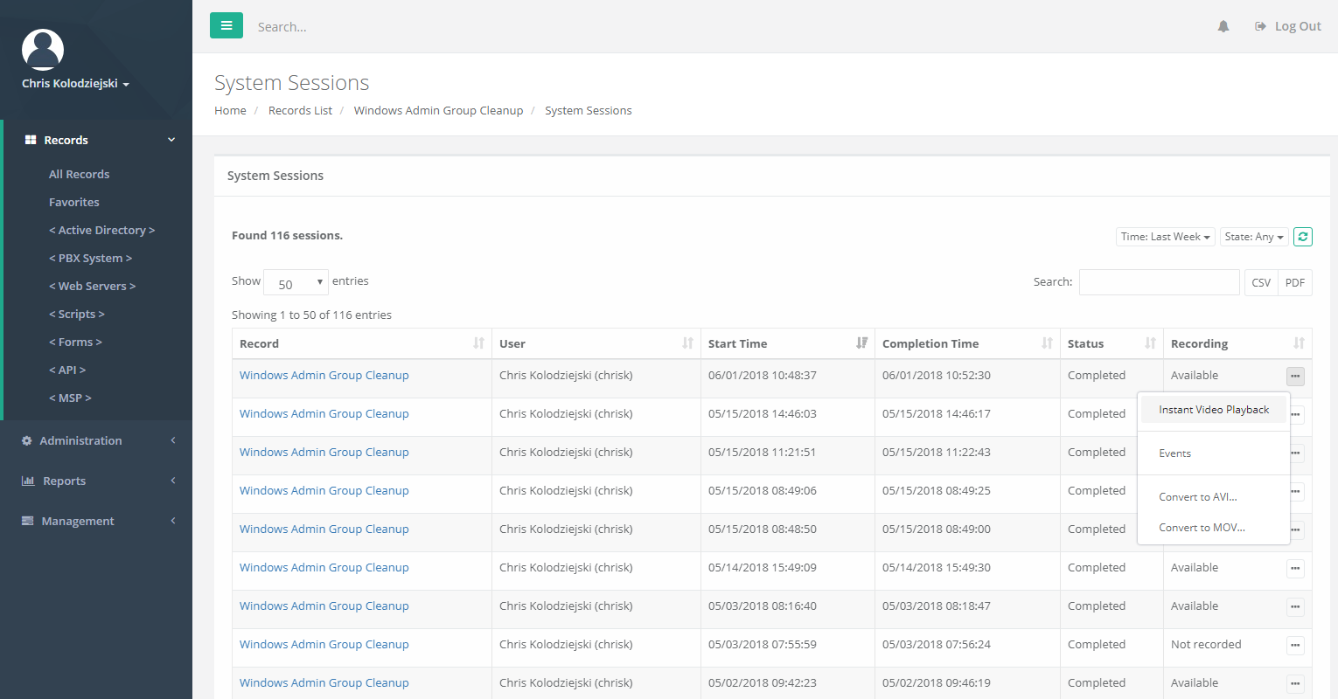Export the table as CSV
The height and width of the screenshot is (699, 1338).
point(1260,282)
